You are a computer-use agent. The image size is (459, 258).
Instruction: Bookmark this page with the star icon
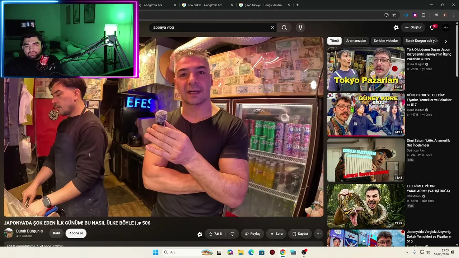click(x=394, y=15)
